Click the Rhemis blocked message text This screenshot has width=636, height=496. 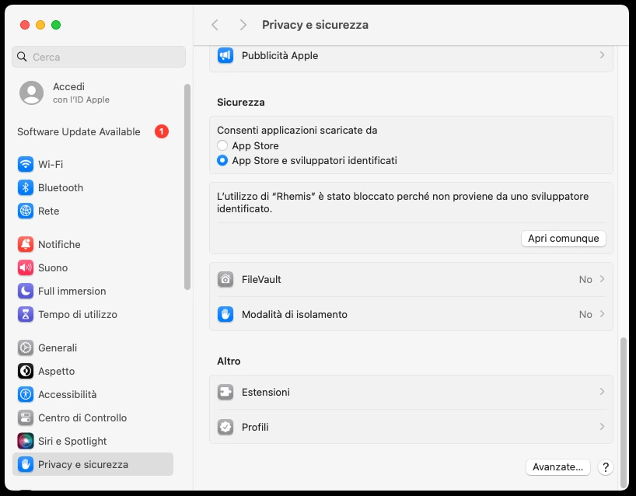tap(403, 202)
